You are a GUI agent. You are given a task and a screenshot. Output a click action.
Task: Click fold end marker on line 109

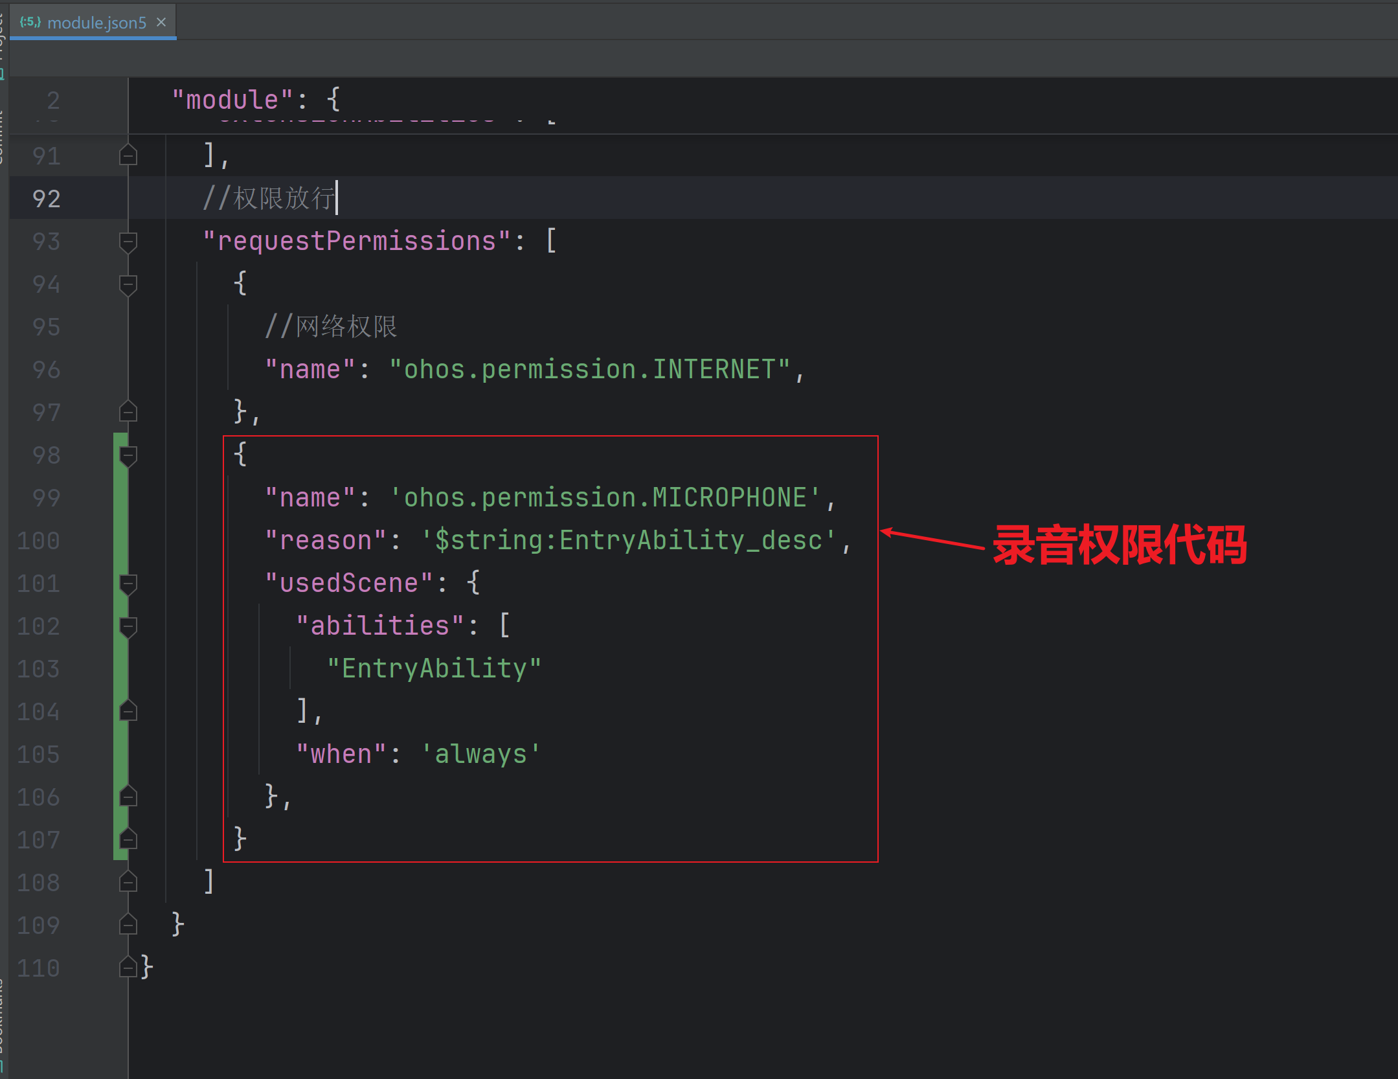point(128,925)
